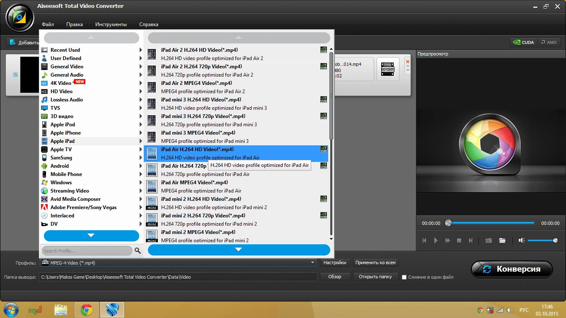Click the Search Profile input field
Viewport: 566px width, 318px height.
point(87,251)
